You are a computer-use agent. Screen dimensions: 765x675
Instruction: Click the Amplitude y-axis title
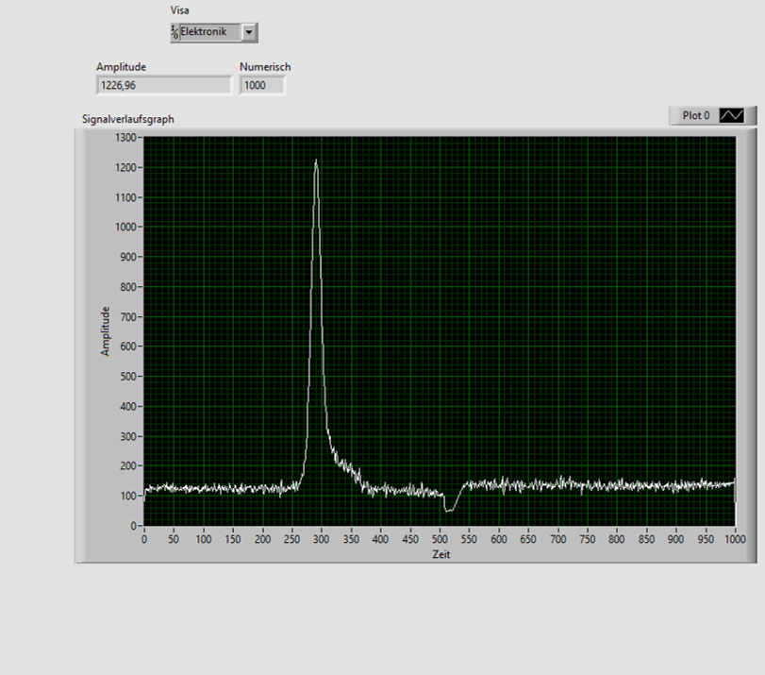click(106, 330)
